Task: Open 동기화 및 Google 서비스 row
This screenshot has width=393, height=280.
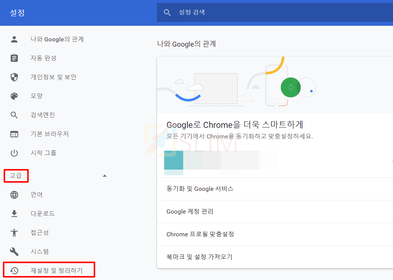Action: point(275,189)
